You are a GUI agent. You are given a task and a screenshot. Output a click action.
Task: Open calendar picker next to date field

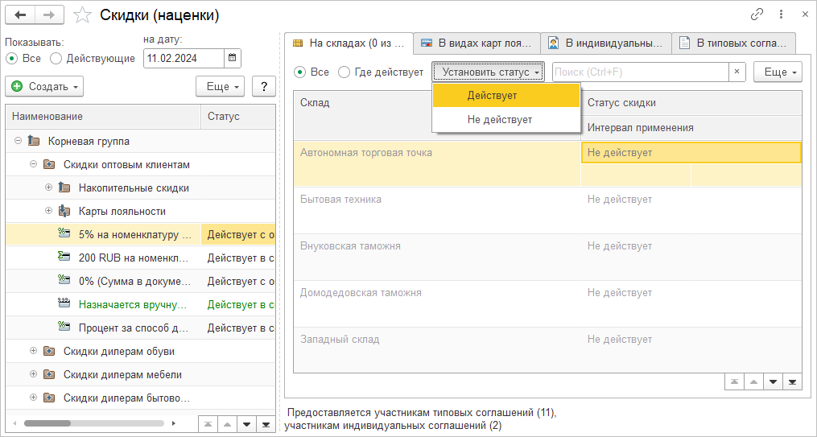(x=232, y=58)
